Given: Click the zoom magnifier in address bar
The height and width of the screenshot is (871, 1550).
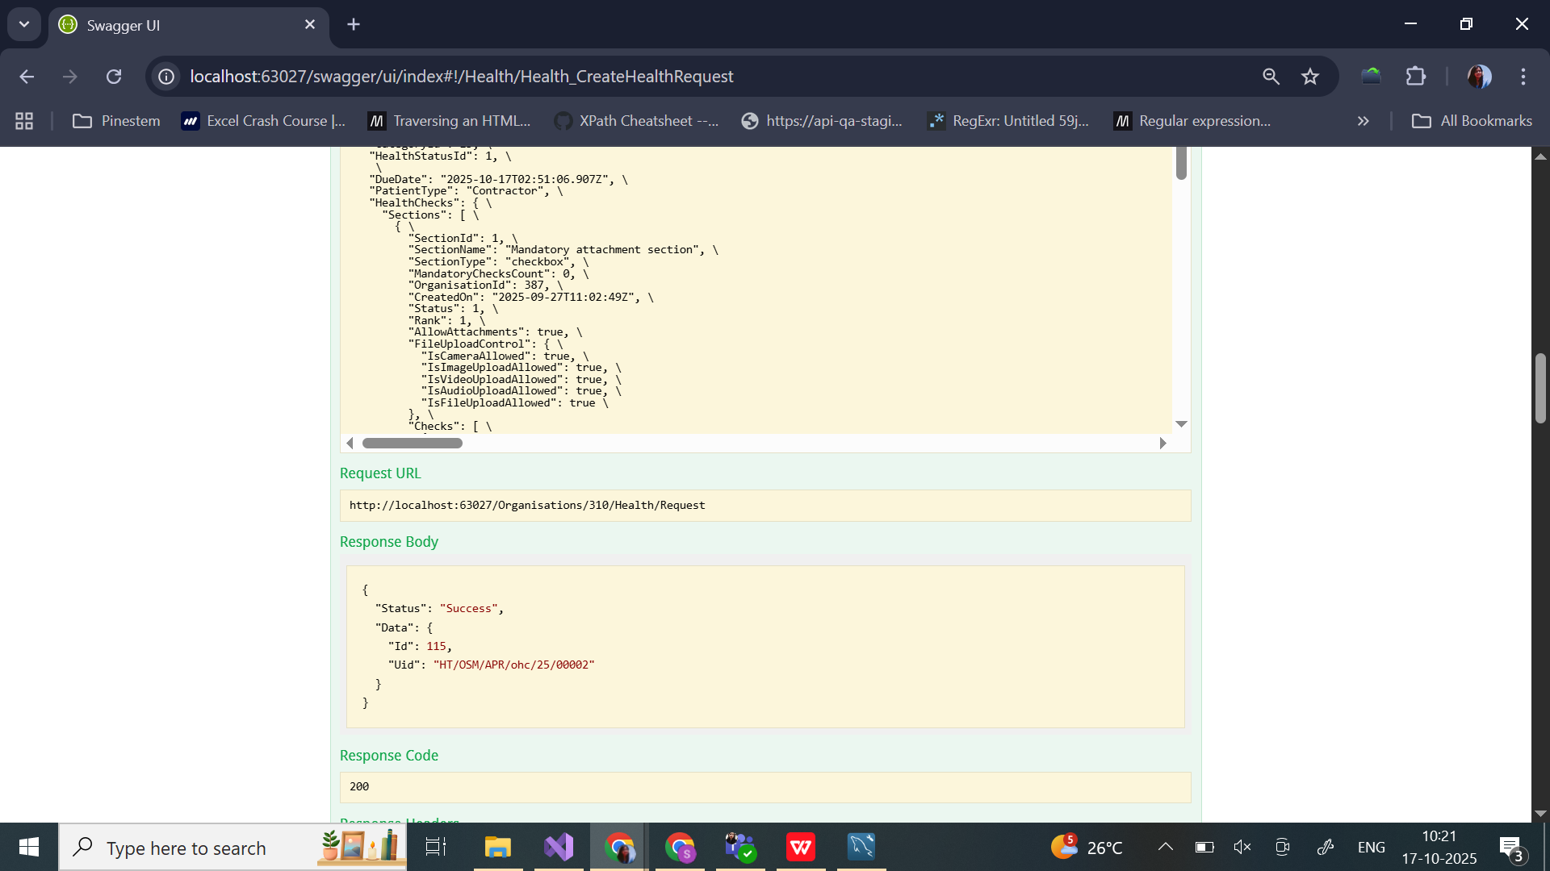Looking at the screenshot, I should click(1271, 77).
